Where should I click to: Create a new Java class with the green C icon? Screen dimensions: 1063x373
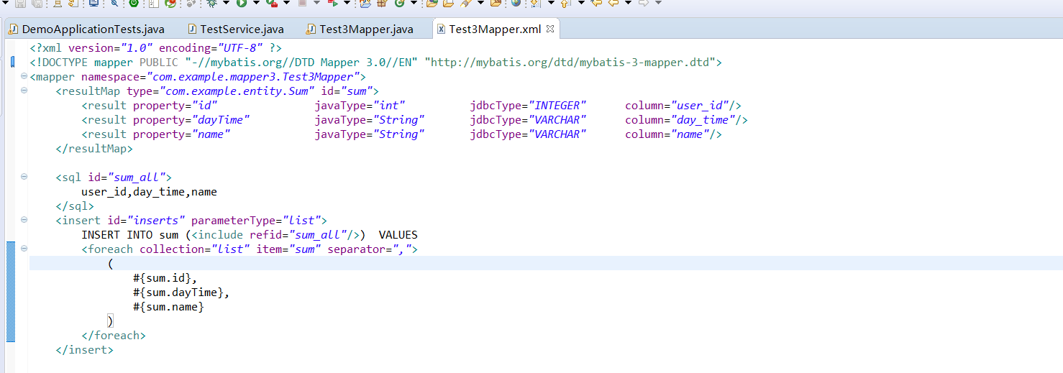pyautogui.click(x=399, y=3)
